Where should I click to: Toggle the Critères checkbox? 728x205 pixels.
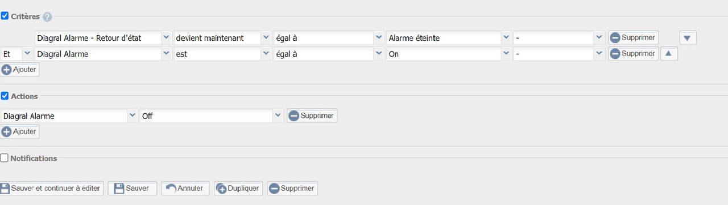5,16
